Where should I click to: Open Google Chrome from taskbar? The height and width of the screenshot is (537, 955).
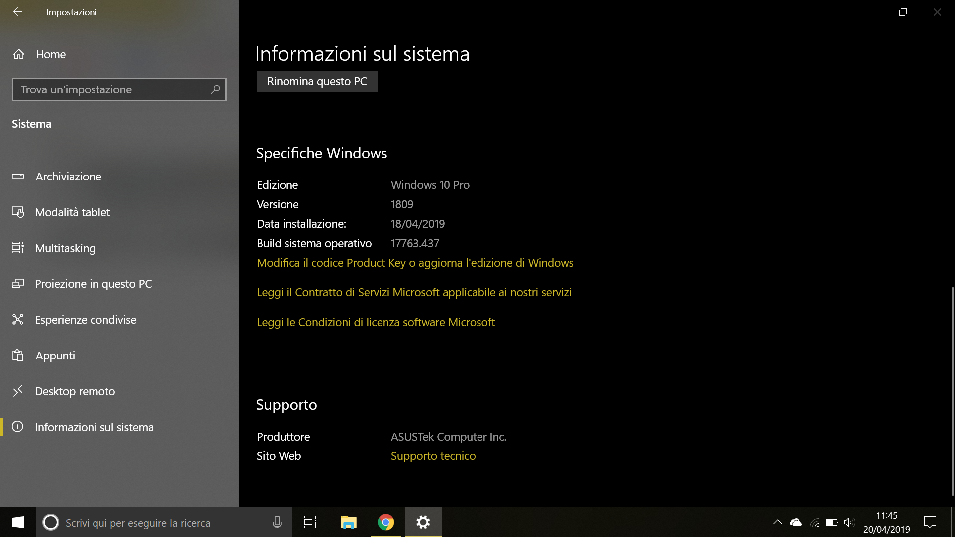point(386,522)
